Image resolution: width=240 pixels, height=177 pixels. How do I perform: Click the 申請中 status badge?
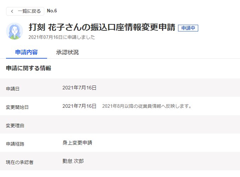point(188,28)
